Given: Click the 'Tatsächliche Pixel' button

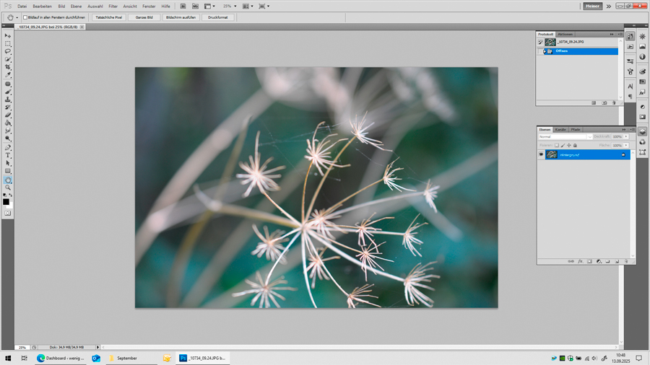Looking at the screenshot, I should 109,17.
